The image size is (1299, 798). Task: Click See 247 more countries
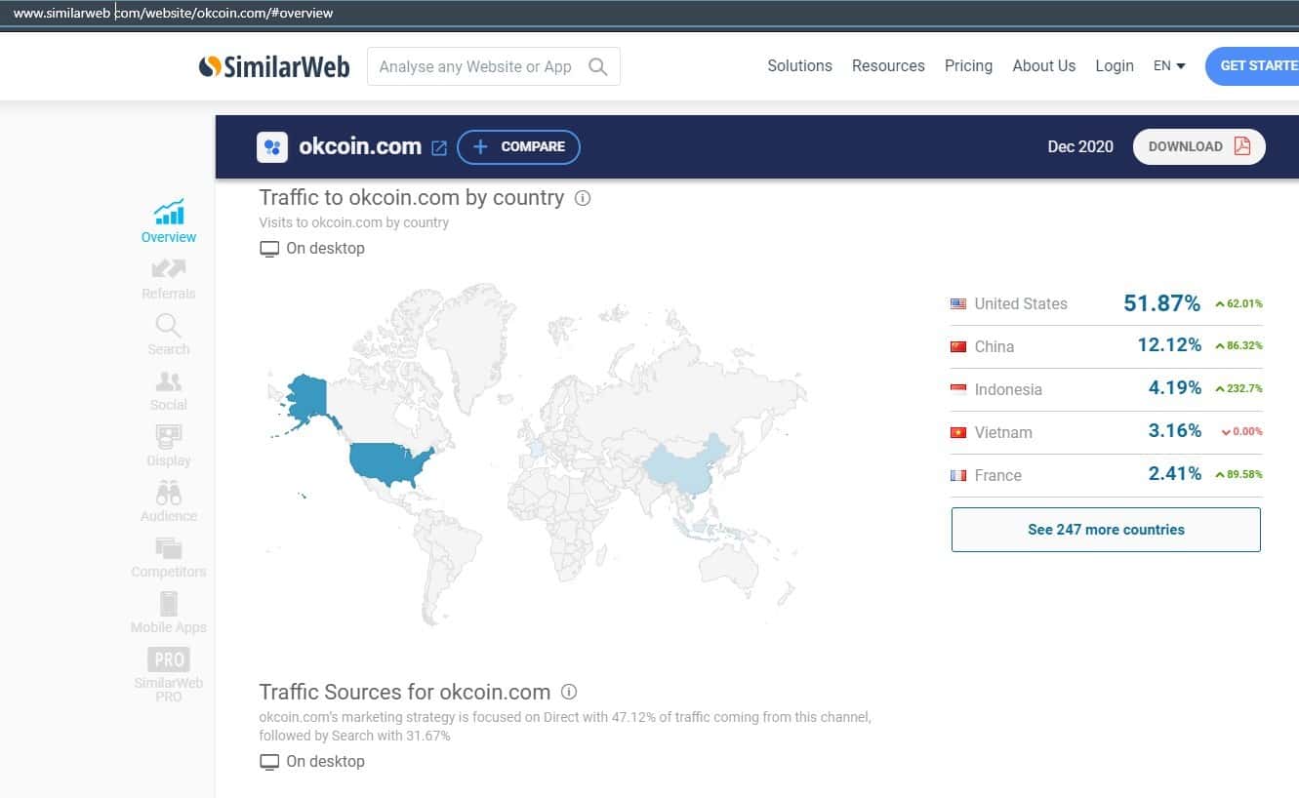pos(1106,530)
